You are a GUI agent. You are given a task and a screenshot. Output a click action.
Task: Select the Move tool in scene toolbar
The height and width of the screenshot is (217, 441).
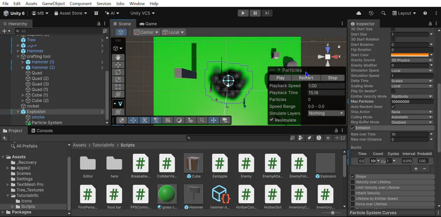pos(118,65)
